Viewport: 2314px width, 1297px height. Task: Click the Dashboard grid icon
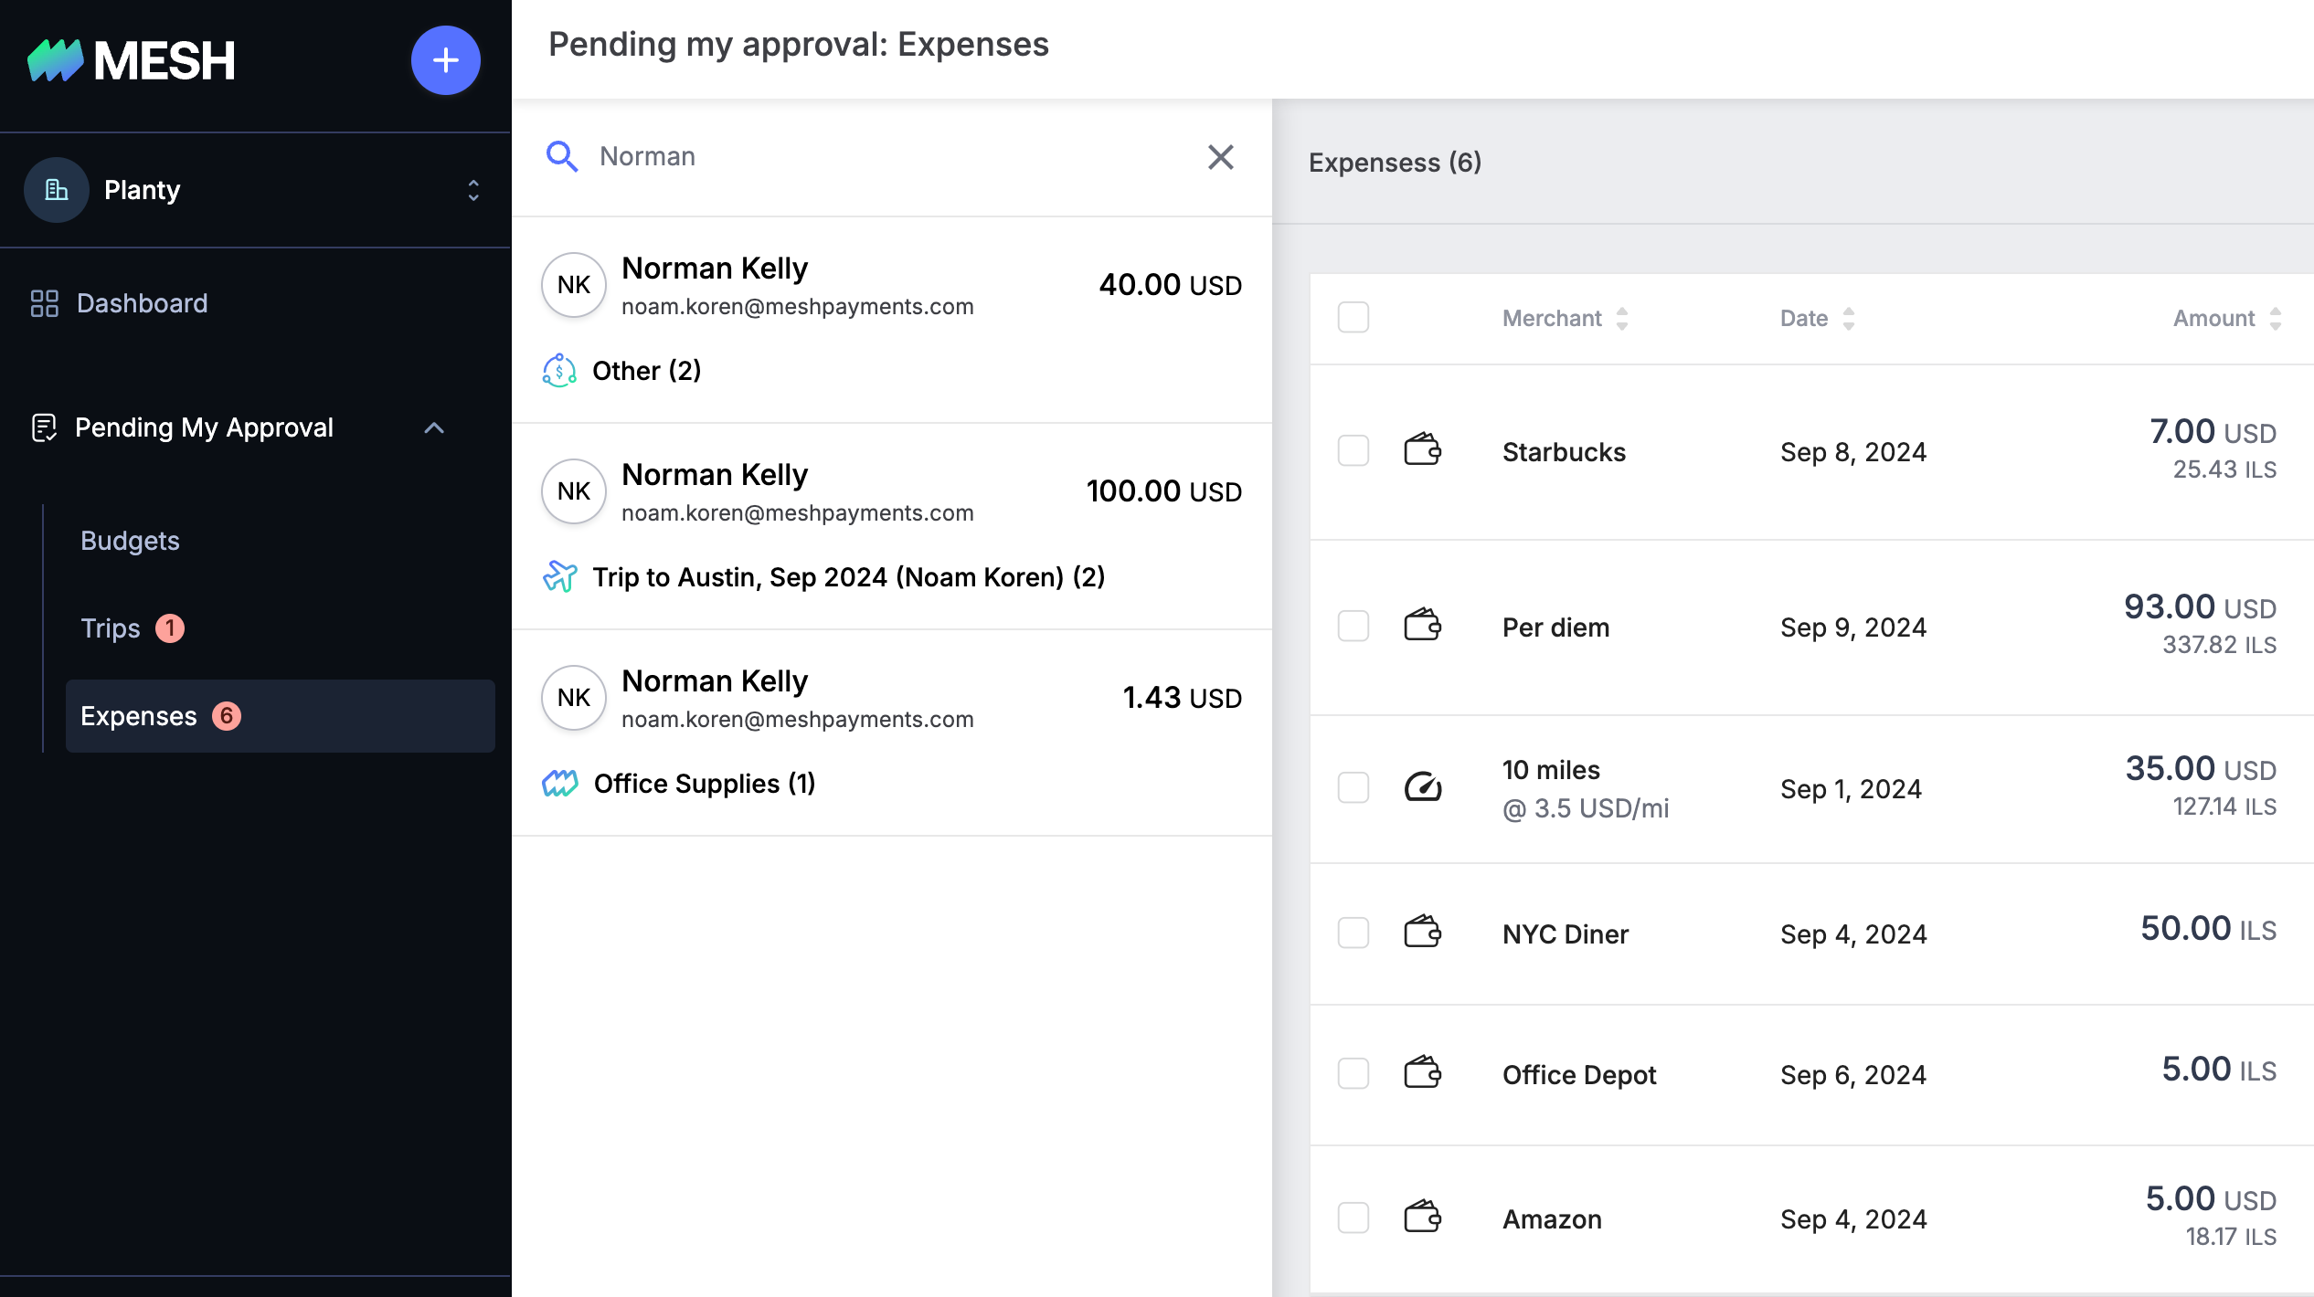click(44, 303)
